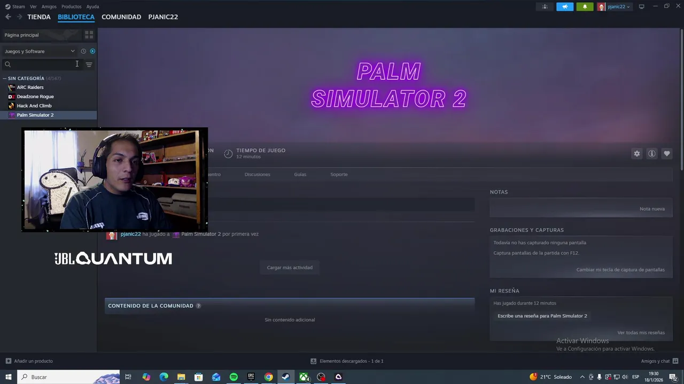Open the weather widget 21°C Soleado

click(x=550, y=377)
